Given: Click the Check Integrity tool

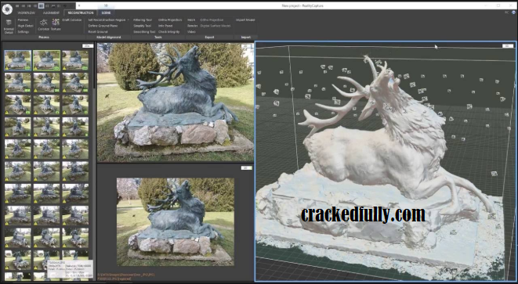Looking at the screenshot, I should [x=168, y=31].
